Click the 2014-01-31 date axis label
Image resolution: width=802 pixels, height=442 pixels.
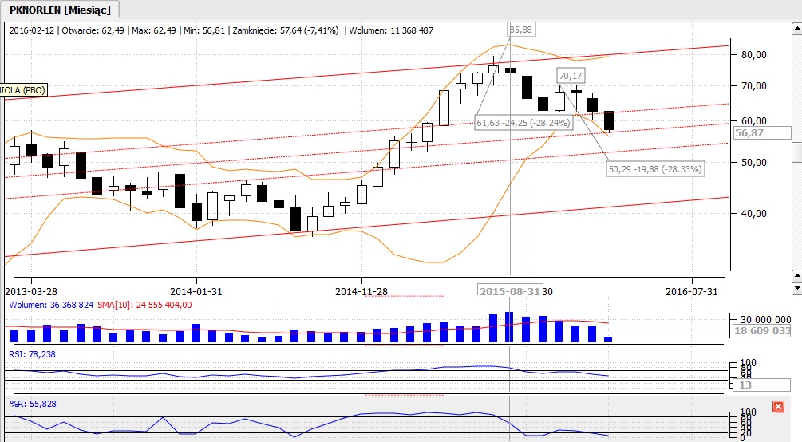click(x=196, y=291)
